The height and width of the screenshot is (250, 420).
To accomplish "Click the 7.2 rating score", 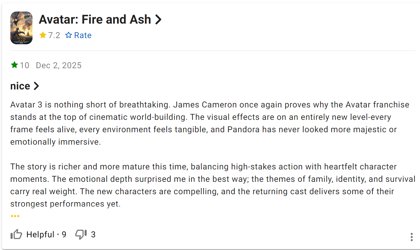I will pyautogui.click(x=54, y=35).
